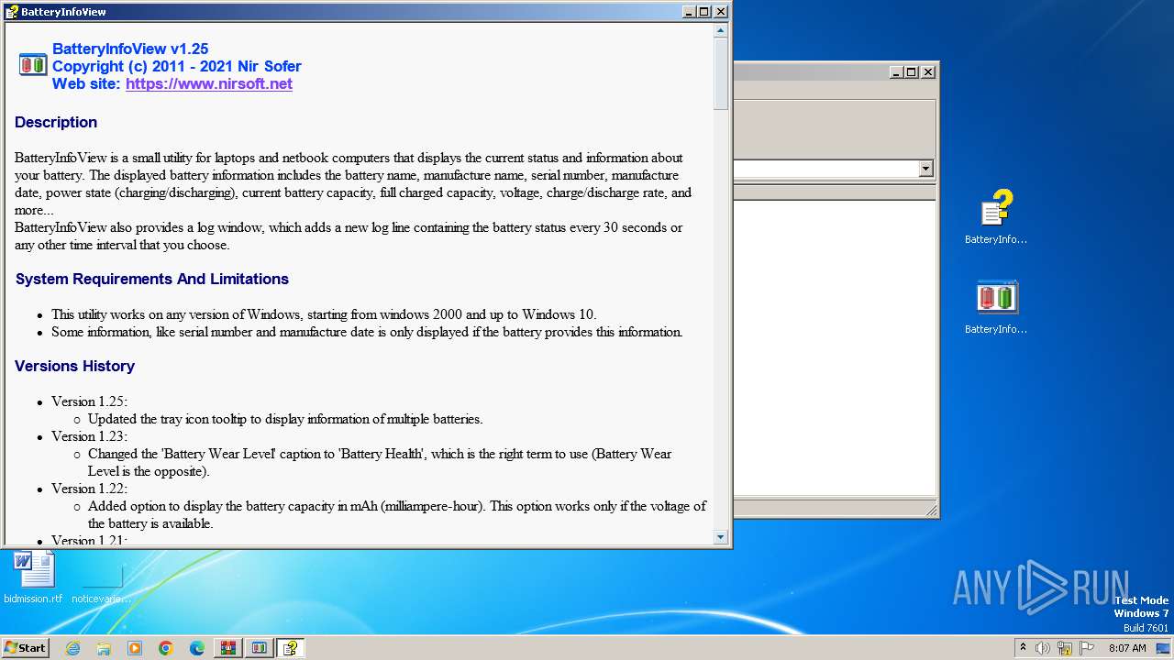Click the 'Versions History' heading
The height and width of the screenshot is (660, 1174).
(x=75, y=366)
